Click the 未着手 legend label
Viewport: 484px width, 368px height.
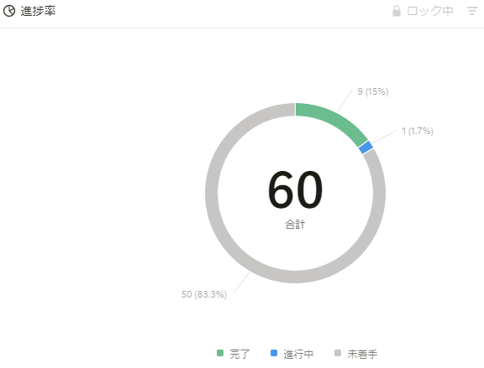point(362,354)
